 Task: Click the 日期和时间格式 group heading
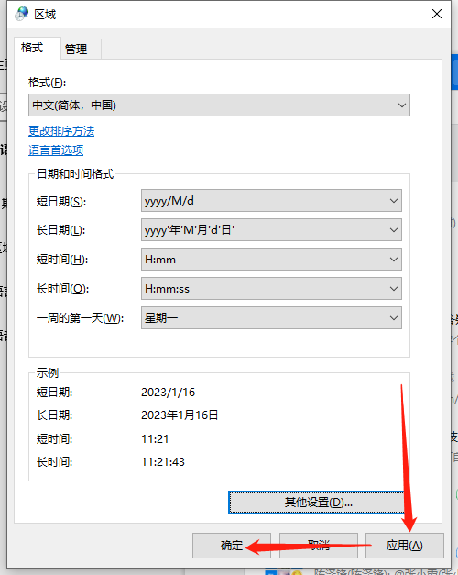75,174
